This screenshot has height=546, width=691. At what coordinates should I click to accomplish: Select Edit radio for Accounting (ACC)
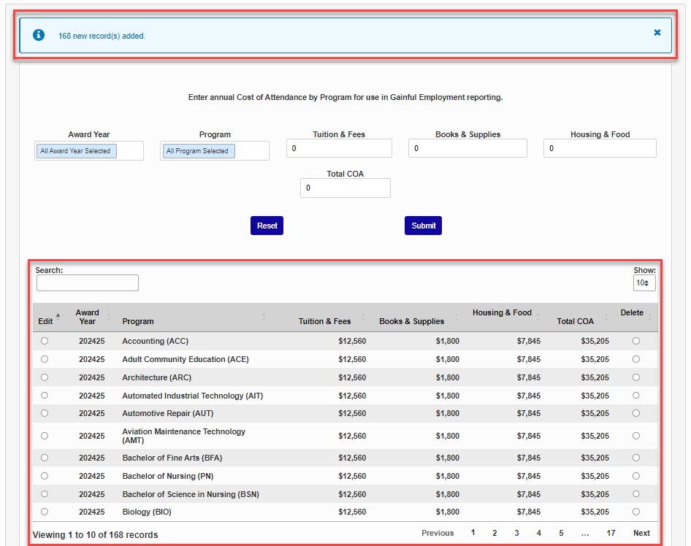[45, 341]
